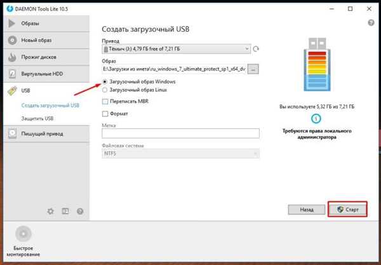The height and width of the screenshot is (265, 381).
Task: Open the Пишущий привод section
Action: [x=46, y=133]
